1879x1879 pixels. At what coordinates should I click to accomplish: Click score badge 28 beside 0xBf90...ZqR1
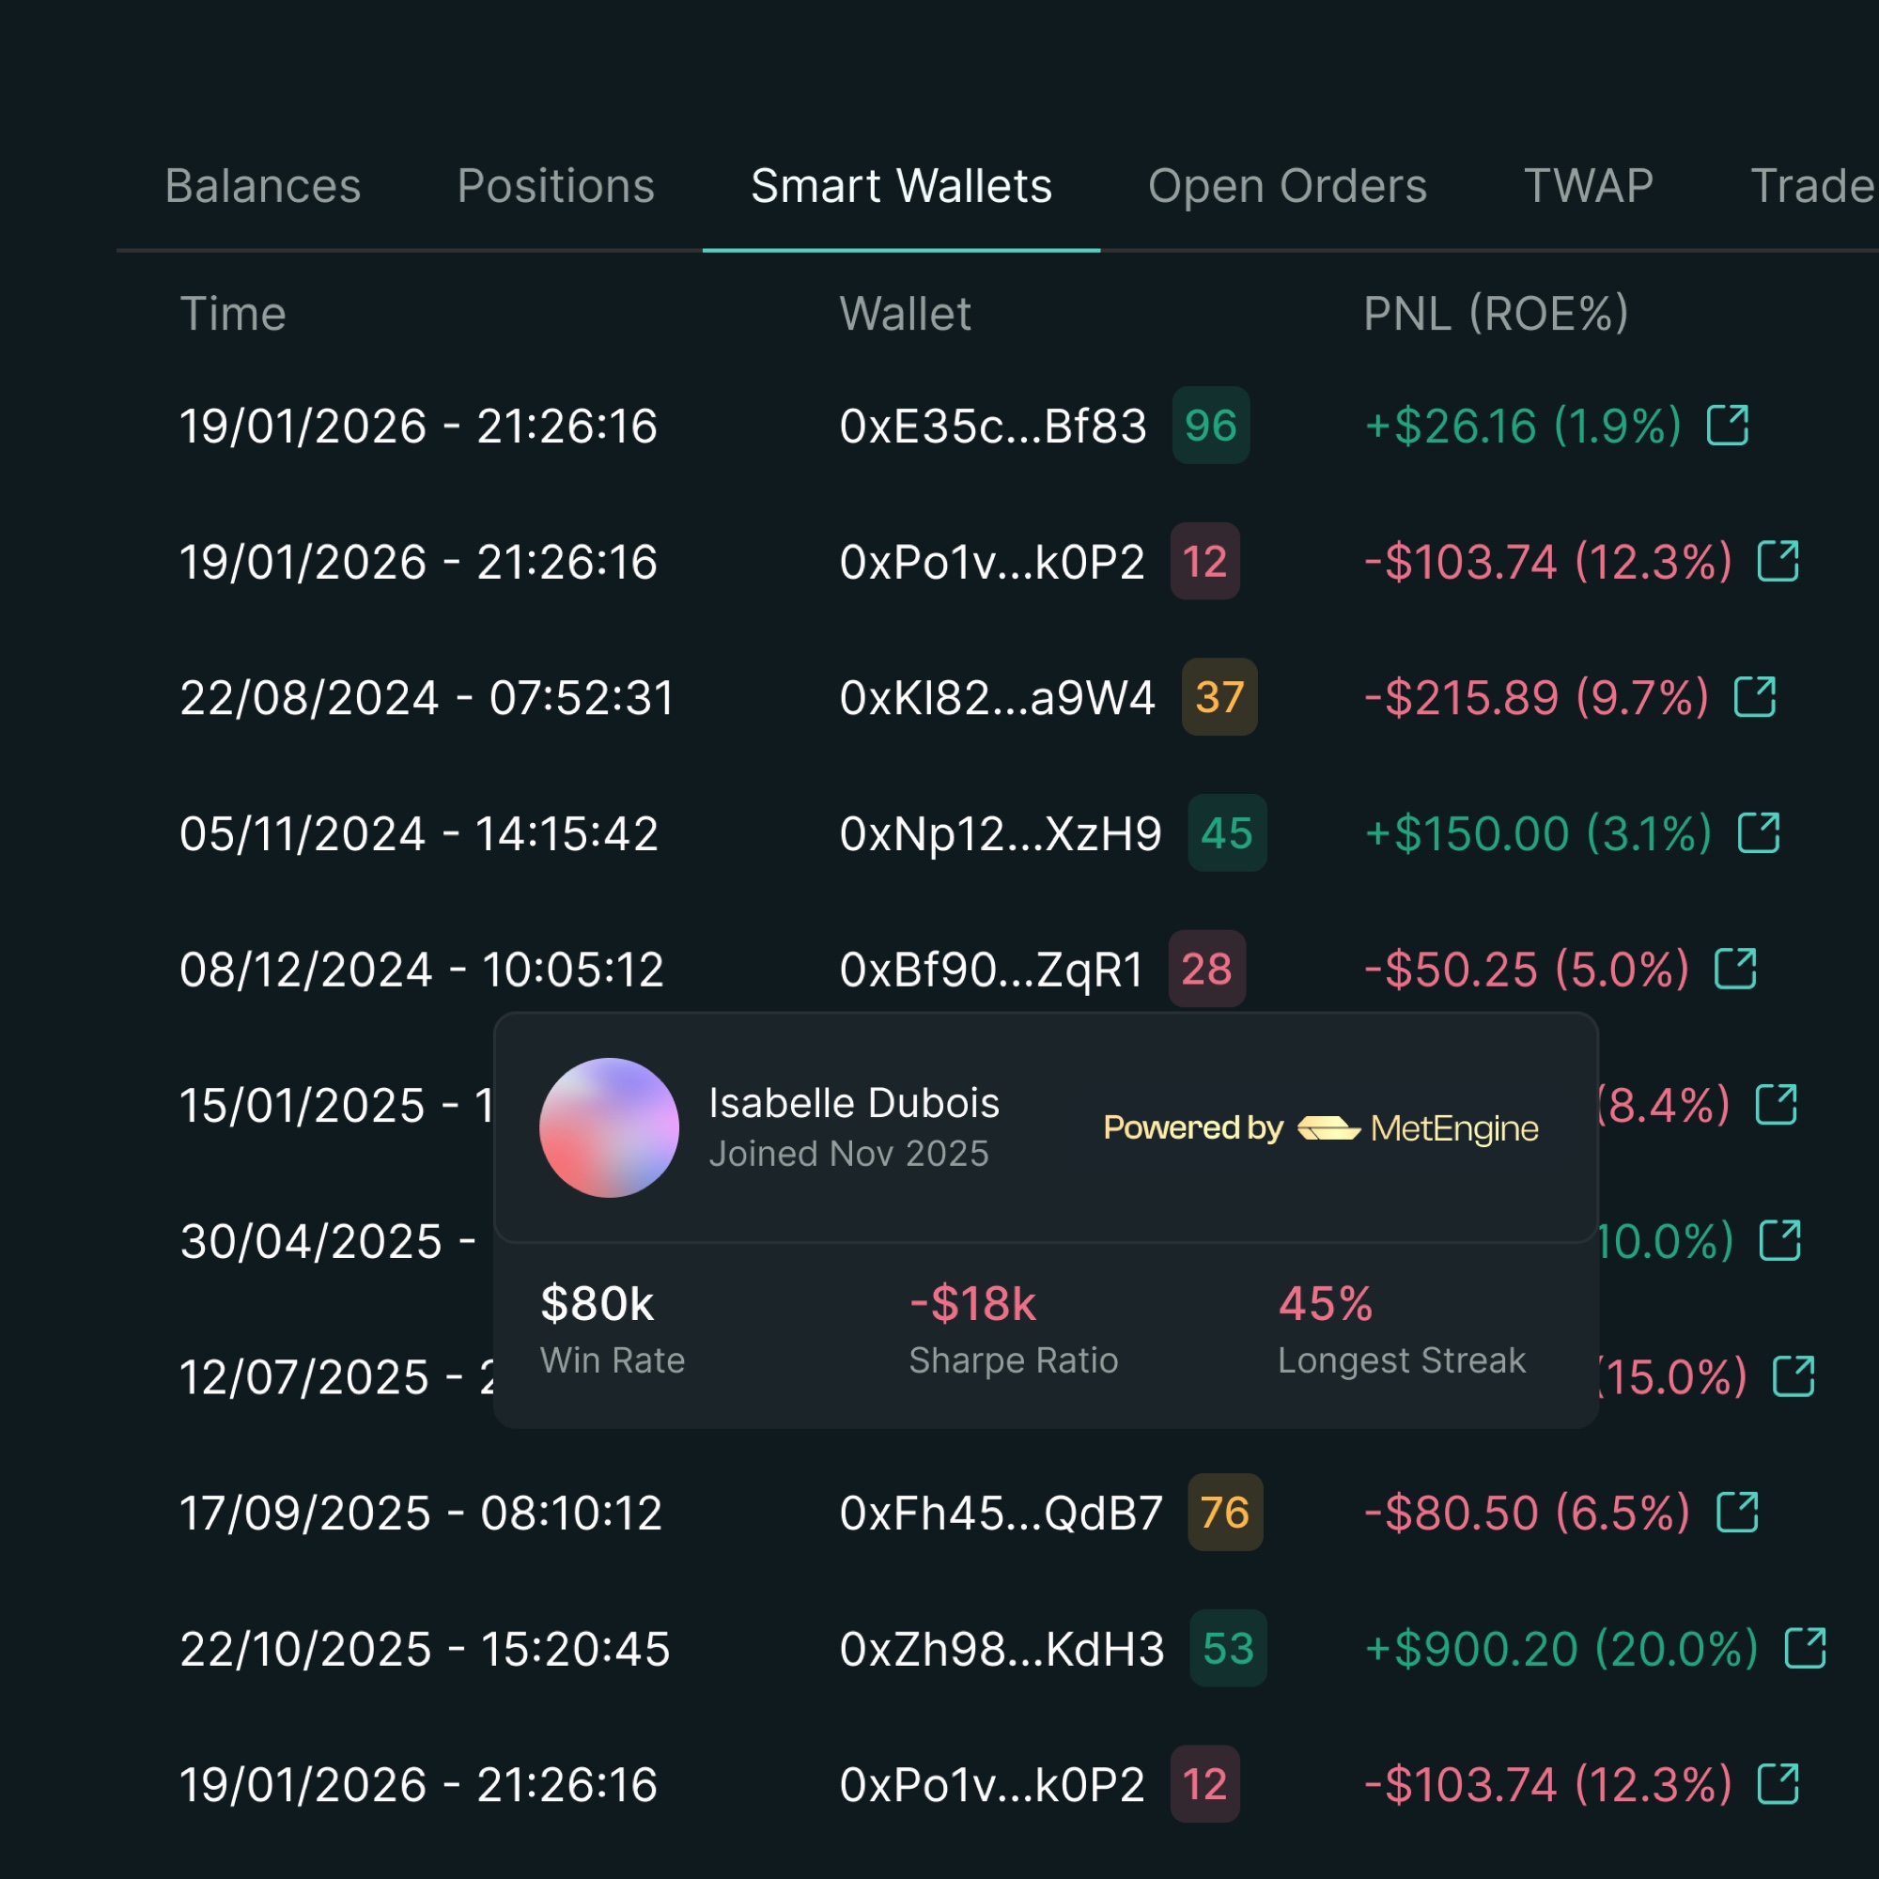coord(1207,969)
